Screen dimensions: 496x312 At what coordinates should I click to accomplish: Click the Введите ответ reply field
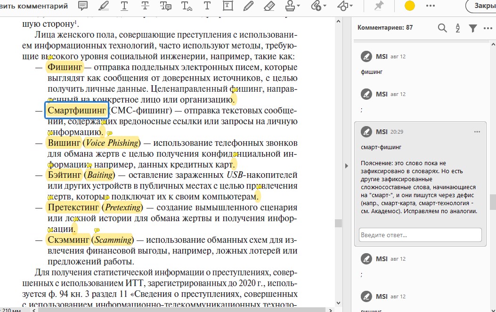point(420,235)
